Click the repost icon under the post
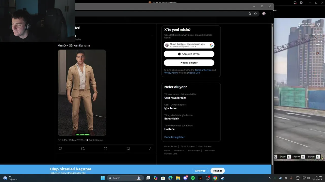Viewport: 325px width, 182px height. click(x=83, y=149)
